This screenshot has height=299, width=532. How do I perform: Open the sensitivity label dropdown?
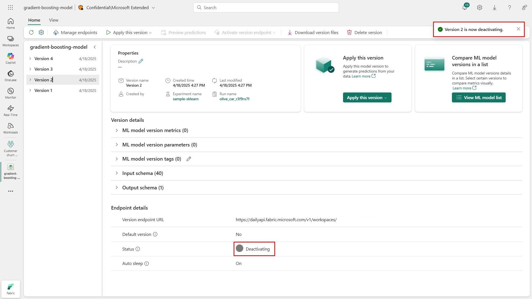click(153, 8)
